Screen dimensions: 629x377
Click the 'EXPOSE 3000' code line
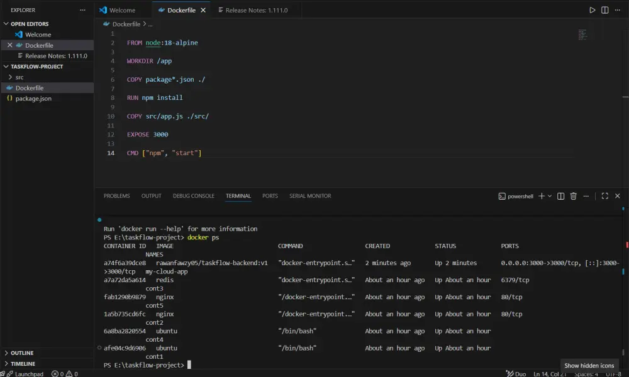point(147,134)
